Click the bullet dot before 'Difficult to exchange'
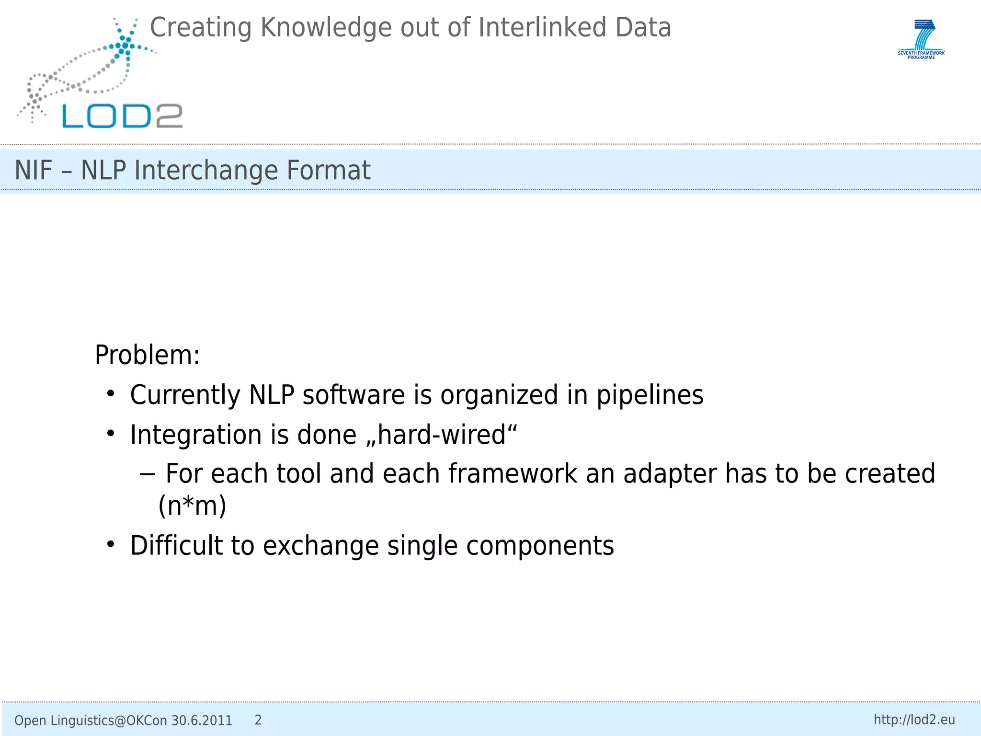This screenshot has height=736, width=981. coord(111,544)
